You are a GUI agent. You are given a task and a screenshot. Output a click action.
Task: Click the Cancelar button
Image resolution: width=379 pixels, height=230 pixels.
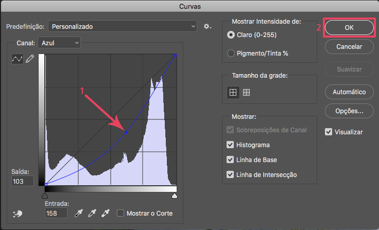point(349,47)
